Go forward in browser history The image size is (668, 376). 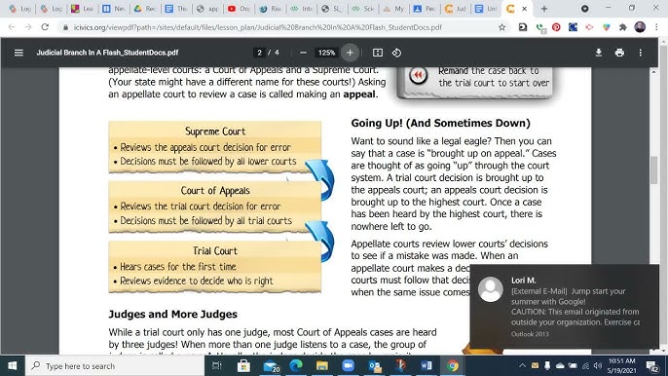[28, 27]
